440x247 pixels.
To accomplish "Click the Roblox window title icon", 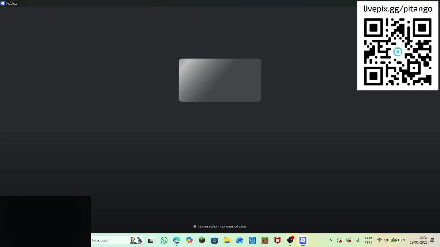I will pos(3,3).
